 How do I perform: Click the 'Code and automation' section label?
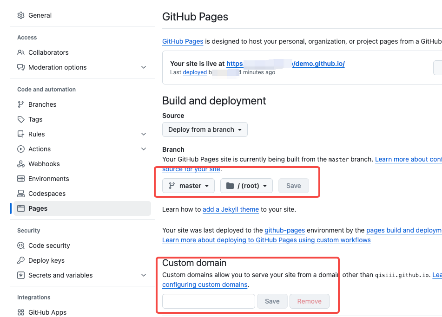(46, 90)
